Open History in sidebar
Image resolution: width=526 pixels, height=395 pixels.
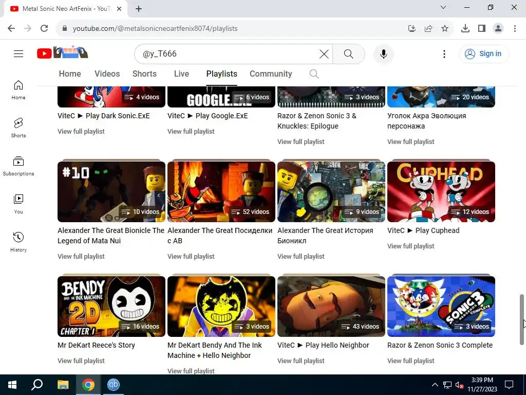pos(18,242)
